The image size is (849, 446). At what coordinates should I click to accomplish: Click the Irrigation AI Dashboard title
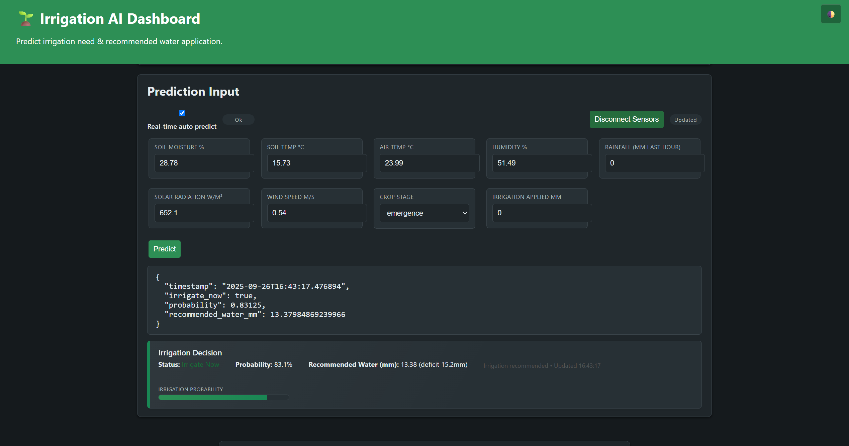120,19
